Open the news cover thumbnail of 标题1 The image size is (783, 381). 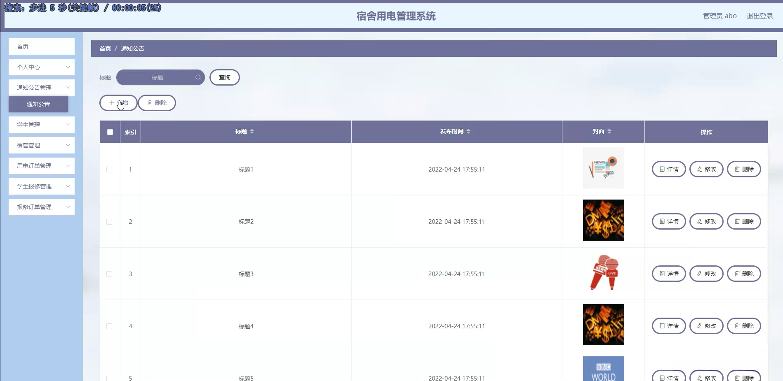coord(604,168)
